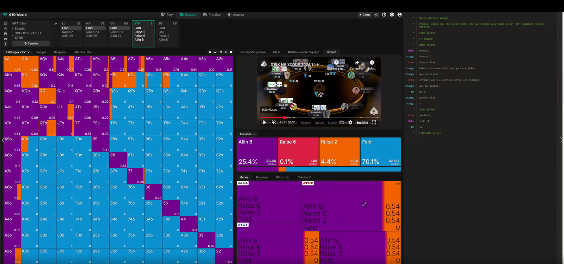Play the embedded stream video
This screenshot has width=564, height=264.
tap(264, 122)
